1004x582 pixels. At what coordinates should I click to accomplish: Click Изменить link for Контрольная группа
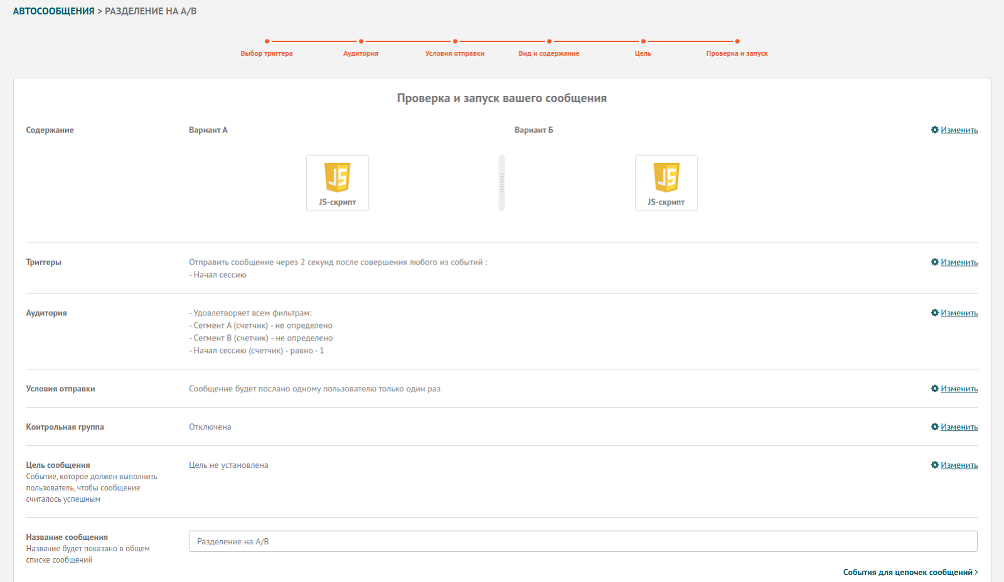[959, 428]
